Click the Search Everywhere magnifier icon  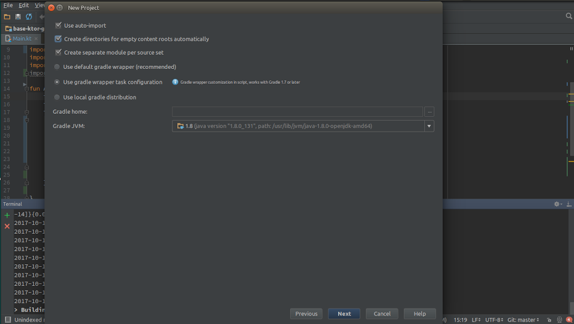568,17
